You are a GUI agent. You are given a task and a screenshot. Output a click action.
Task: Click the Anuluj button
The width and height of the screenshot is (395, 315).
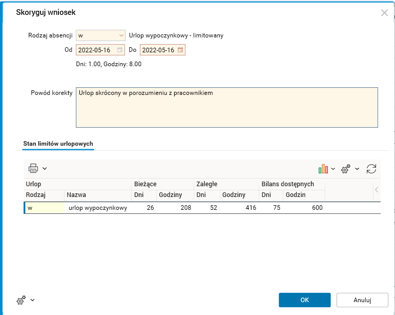click(362, 300)
